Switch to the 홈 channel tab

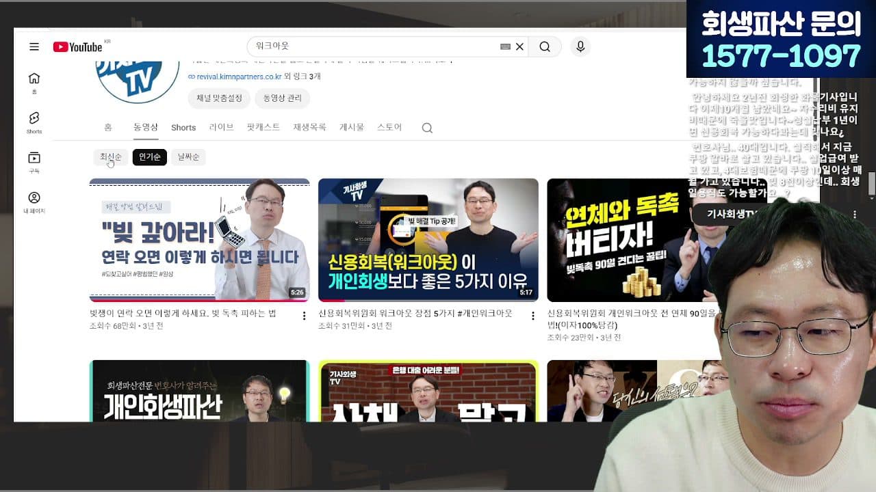click(x=108, y=127)
